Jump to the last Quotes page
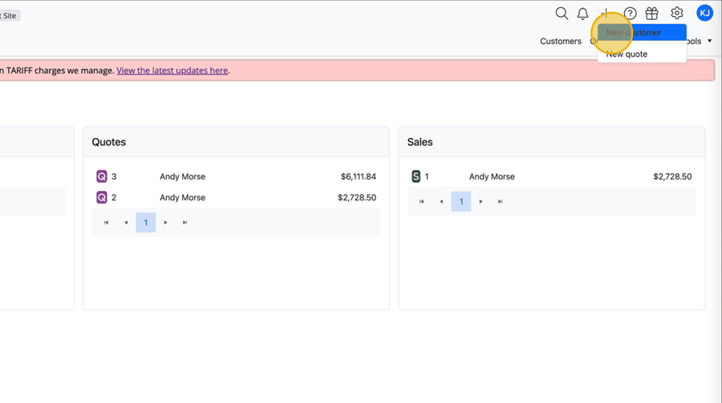The height and width of the screenshot is (403, 722). click(185, 223)
